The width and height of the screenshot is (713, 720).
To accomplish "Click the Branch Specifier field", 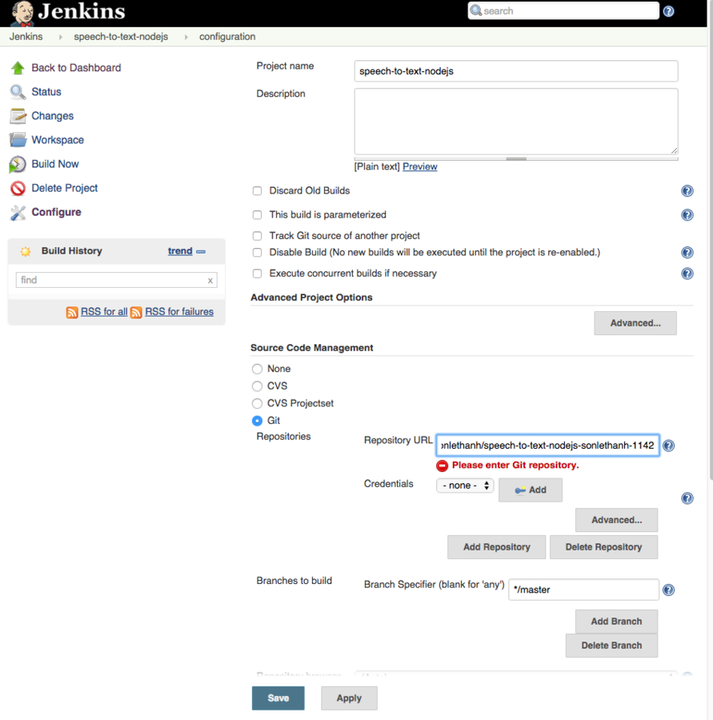I will click(583, 590).
